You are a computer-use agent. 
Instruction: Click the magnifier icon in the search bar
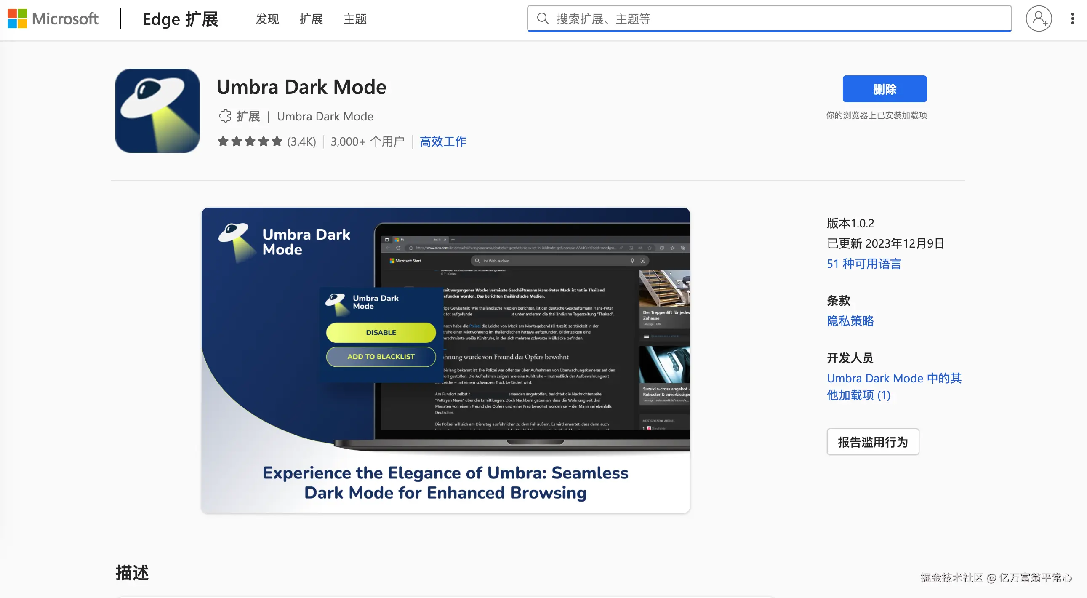[543, 19]
